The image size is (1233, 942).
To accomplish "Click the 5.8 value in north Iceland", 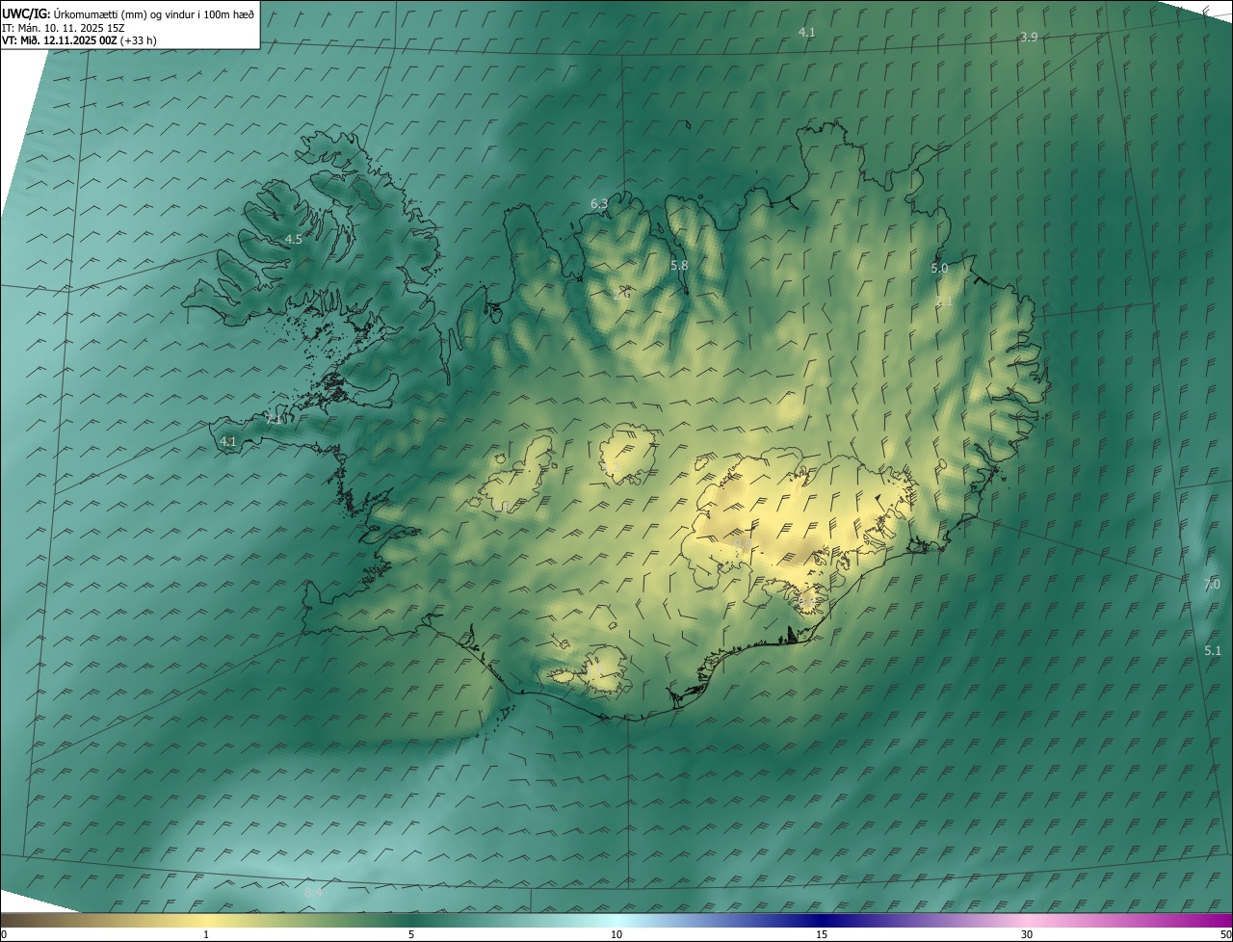I will (679, 266).
